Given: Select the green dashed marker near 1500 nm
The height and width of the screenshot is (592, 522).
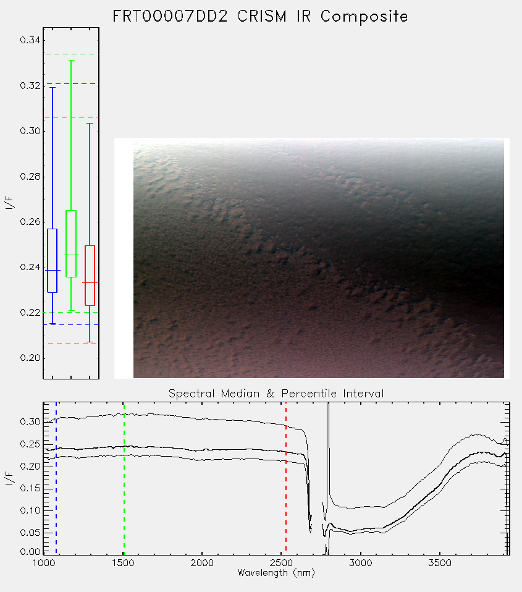Looking at the screenshot, I should pyautogui.click(x=124, y=478).
